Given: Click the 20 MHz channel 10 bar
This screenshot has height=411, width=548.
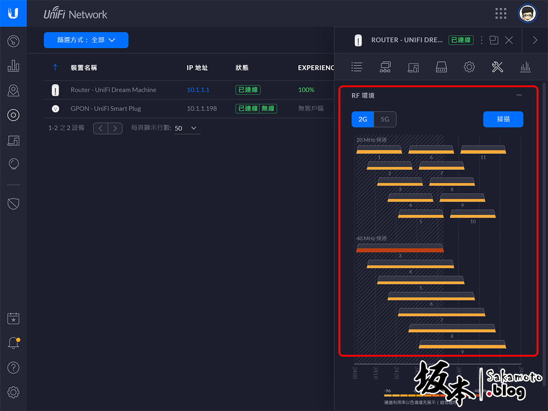Looking at the screenshot, I should click(473, 214).
